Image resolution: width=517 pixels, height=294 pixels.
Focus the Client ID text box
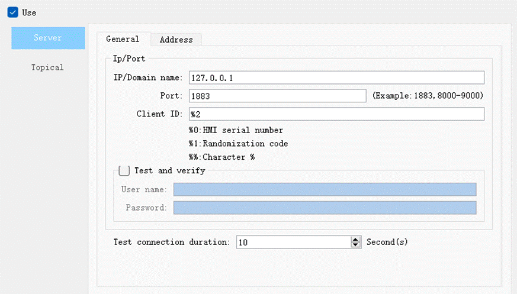[336, 114]
